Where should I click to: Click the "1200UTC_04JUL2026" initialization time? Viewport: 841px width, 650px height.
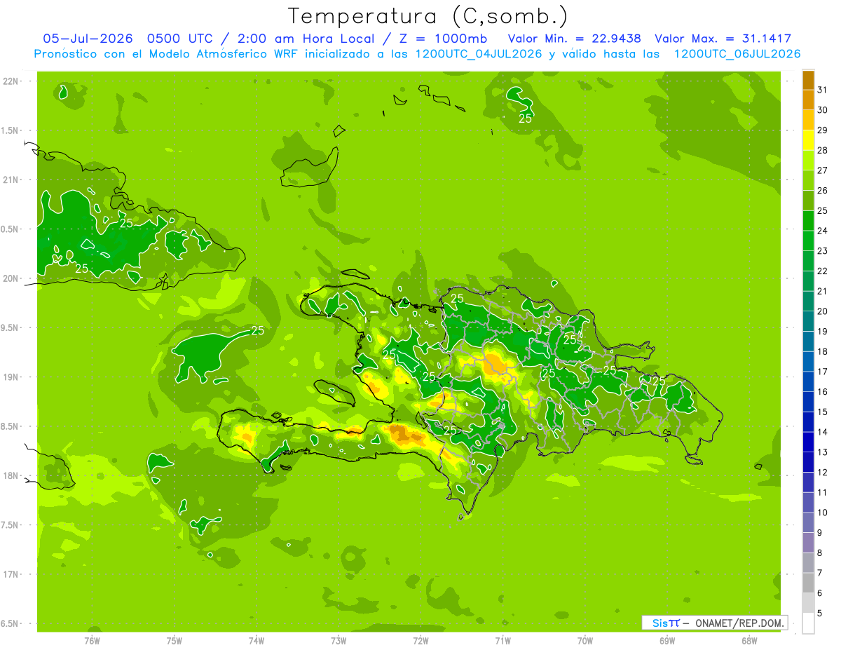(477, 54)
